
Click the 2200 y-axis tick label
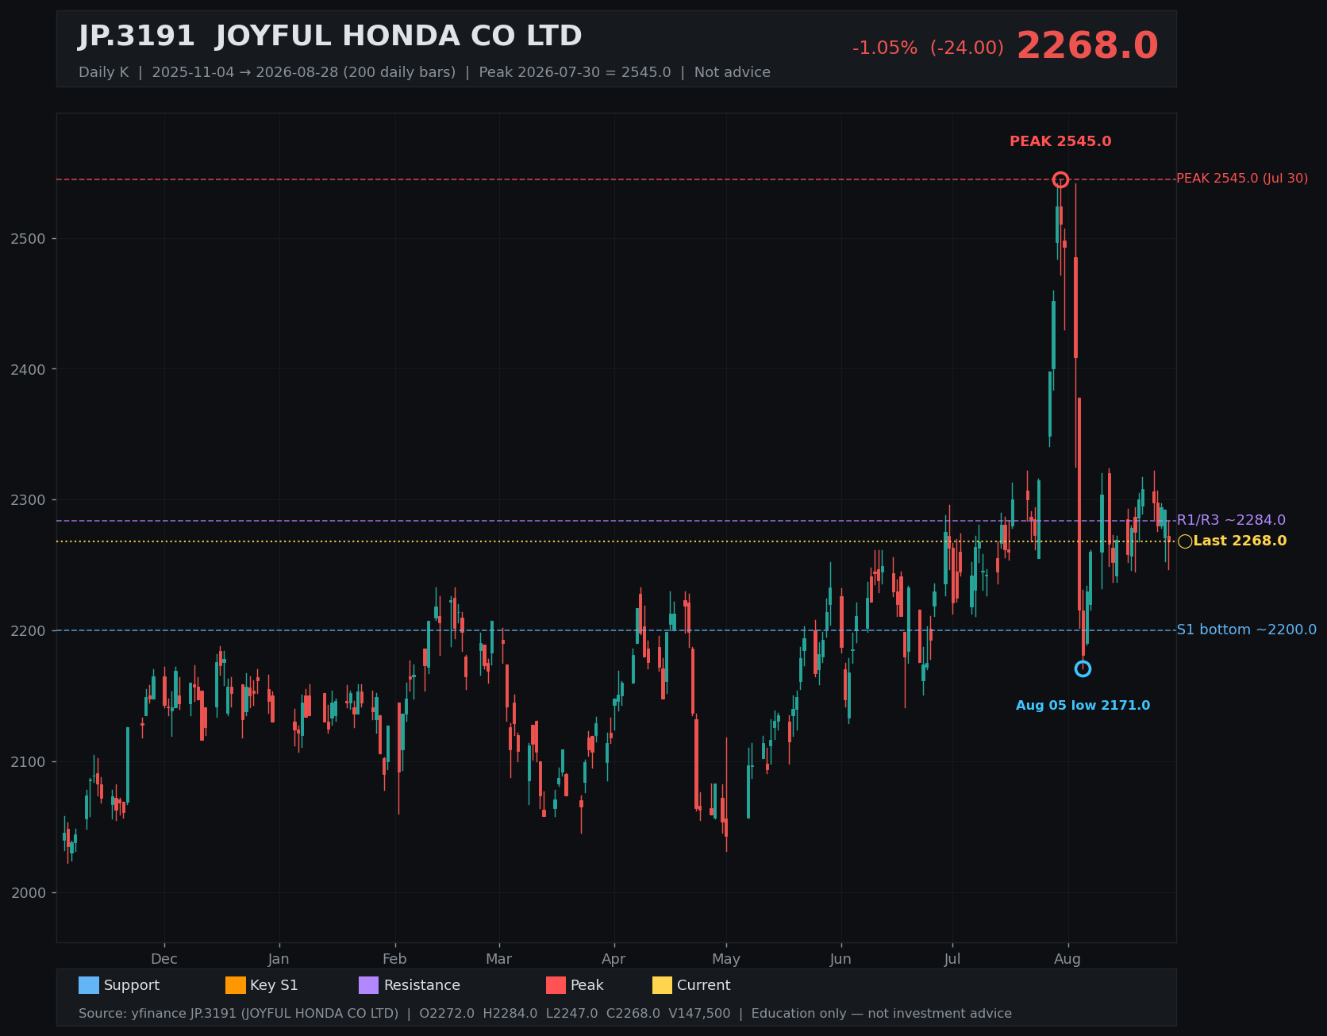[x=29, y=631]
